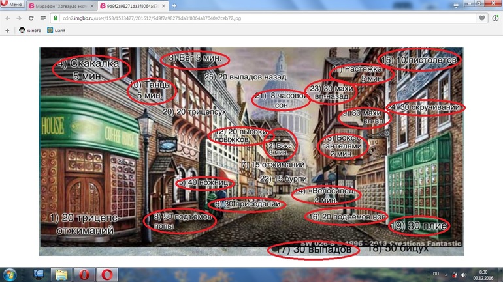
Task: Open a new tab with the plus button
Action: pyautogui.click(x=174, y=6)
